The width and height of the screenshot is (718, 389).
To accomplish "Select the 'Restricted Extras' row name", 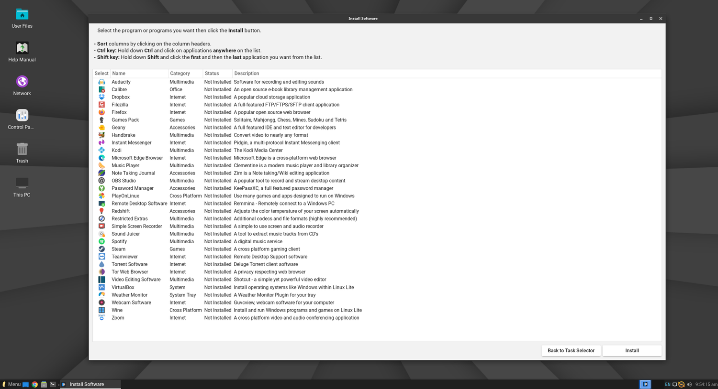I will point(130,219).
